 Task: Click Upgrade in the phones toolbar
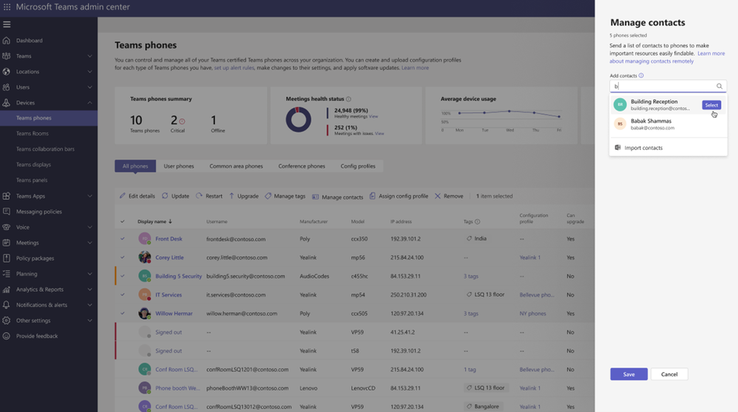click(243, 196)
